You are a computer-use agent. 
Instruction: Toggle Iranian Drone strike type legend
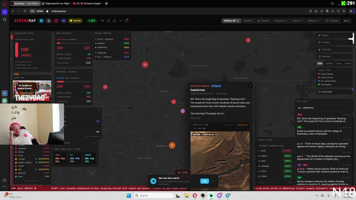325,77
